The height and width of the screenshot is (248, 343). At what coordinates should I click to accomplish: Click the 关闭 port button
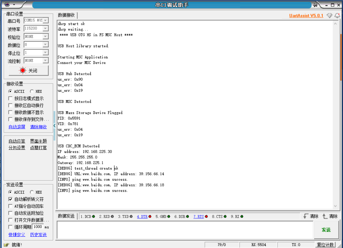[x=28, y=71]
